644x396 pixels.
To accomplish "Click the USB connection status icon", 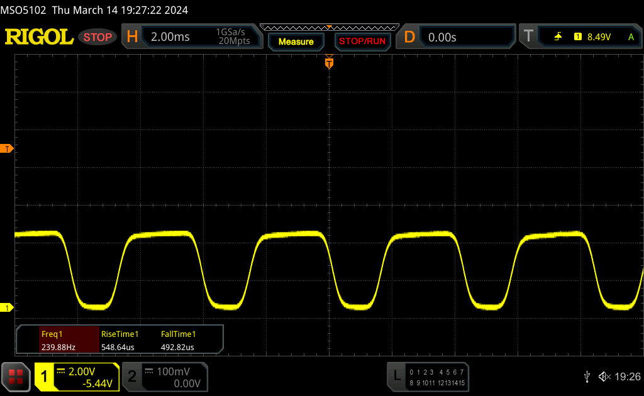I will 587,376.
